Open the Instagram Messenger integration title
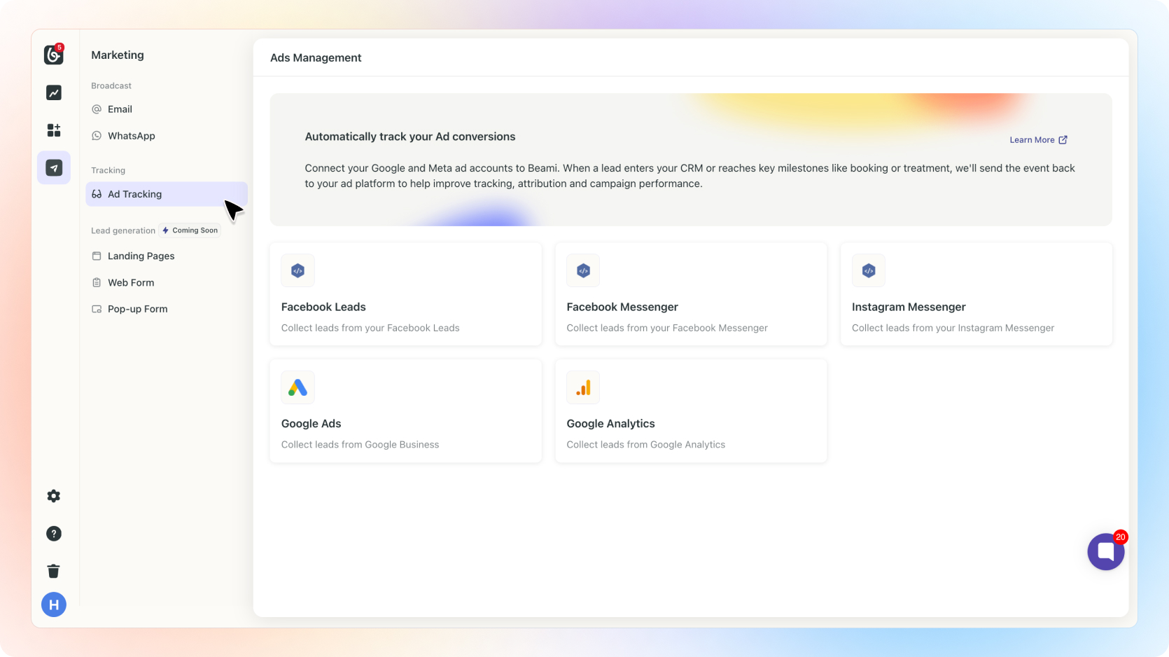1169x657 pixels. 909,307
